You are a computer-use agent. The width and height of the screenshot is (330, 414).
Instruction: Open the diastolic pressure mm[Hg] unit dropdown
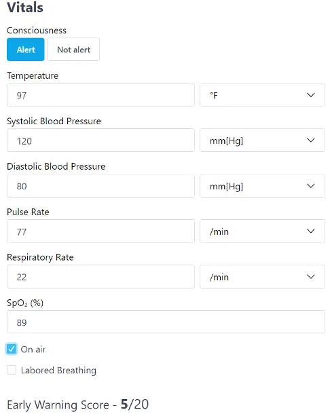[x=262, y=186]
